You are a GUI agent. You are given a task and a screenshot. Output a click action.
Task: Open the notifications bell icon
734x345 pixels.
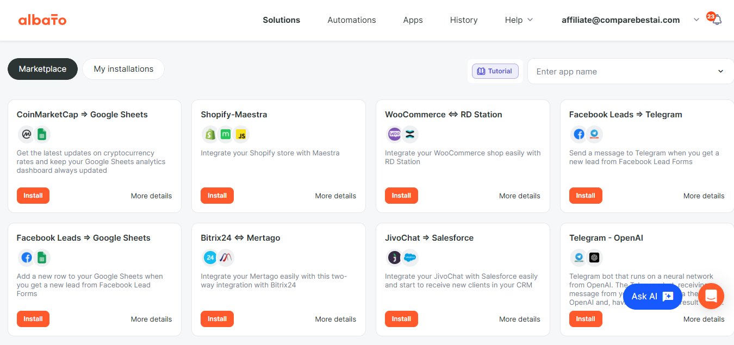(x=717, y=20)
